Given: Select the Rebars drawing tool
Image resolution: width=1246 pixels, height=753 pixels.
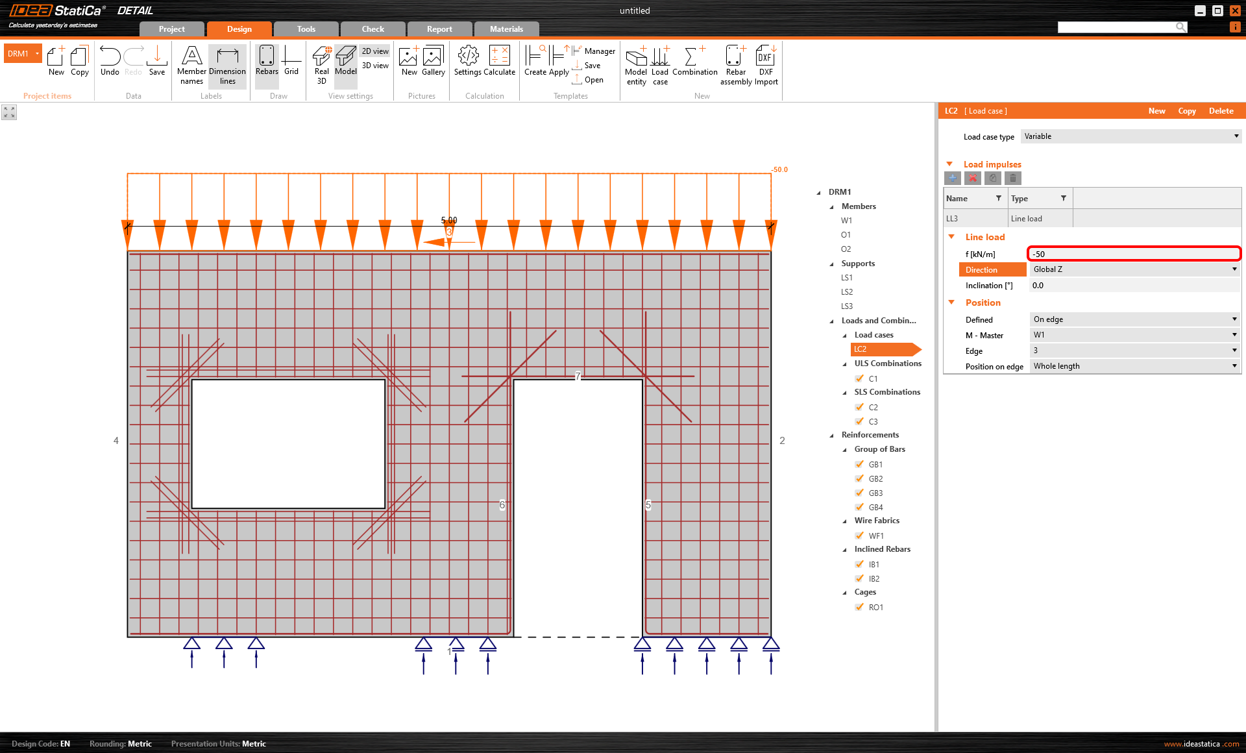Looking at the screenshot, I should [x=266, y=62].
